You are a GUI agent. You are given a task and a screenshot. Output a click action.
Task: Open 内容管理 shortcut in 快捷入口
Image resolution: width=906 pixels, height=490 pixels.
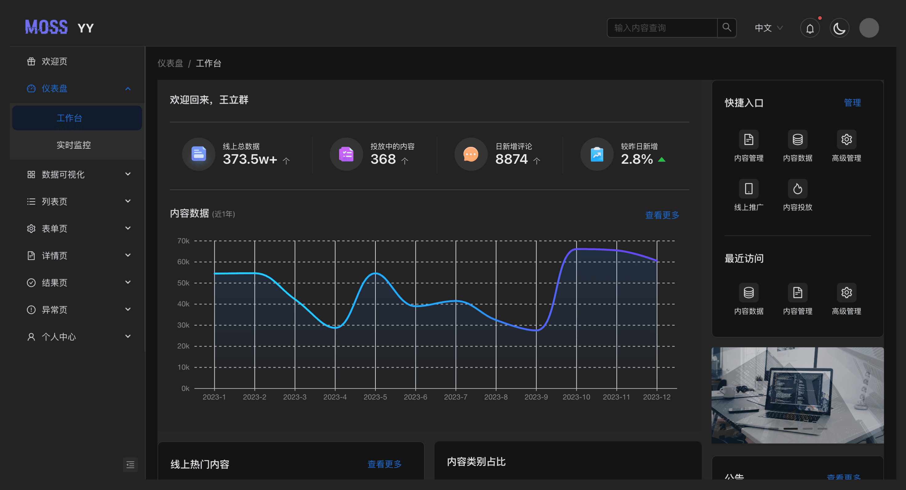coord(749,146)
